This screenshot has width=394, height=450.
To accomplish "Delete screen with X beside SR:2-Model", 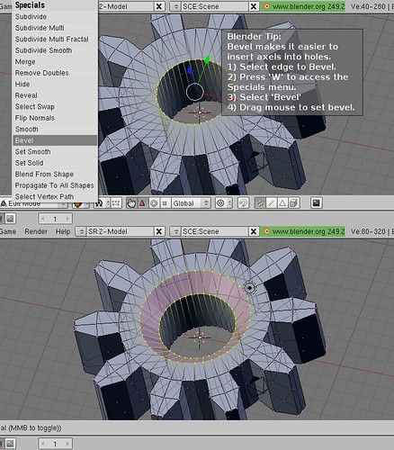I will (x=159, y=231).
